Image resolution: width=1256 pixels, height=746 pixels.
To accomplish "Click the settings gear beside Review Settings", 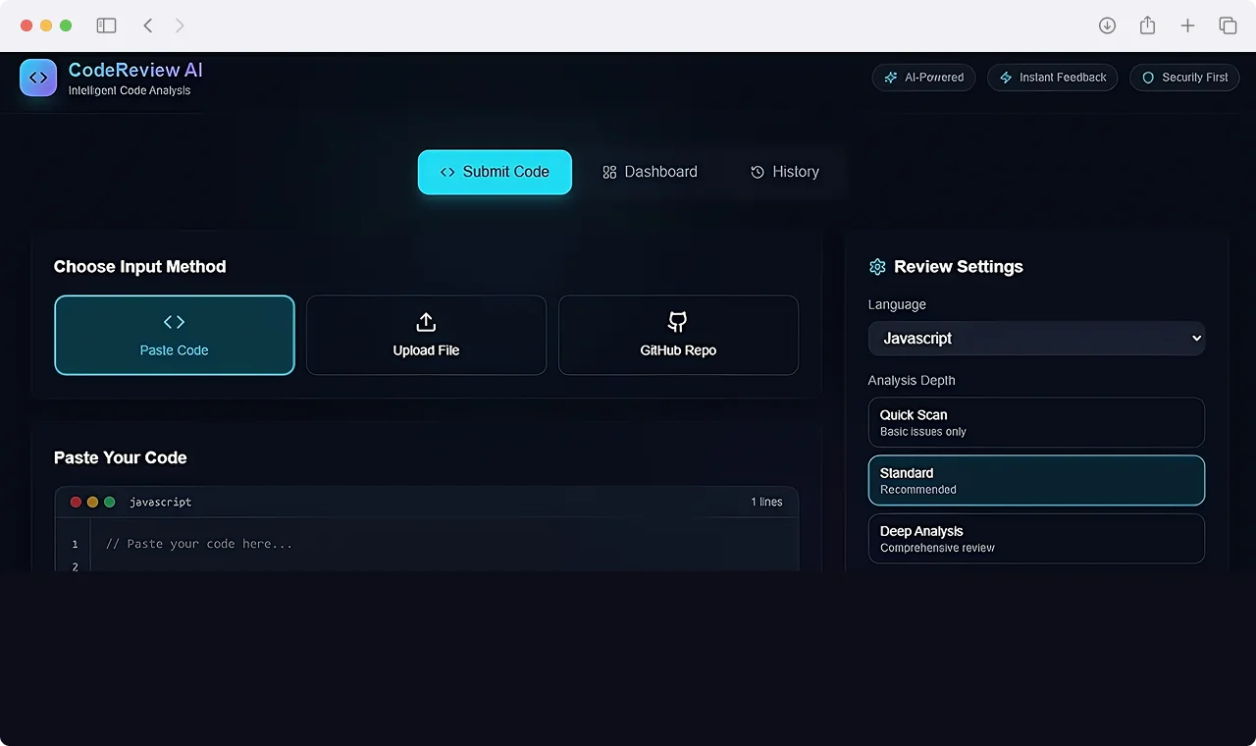I will pos(877,267).
